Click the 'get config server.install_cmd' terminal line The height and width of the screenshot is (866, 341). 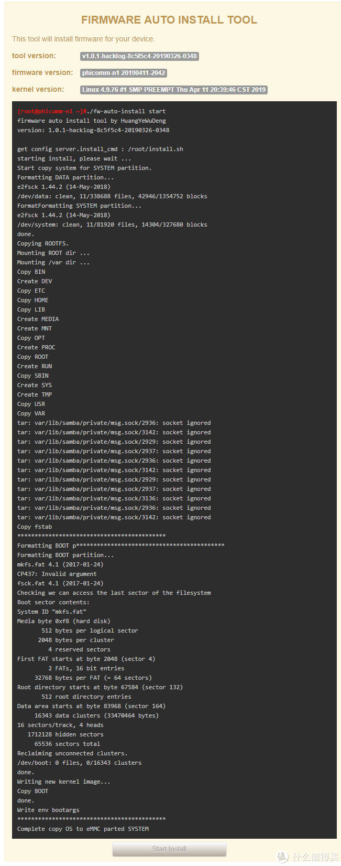[x=100, y=149]
